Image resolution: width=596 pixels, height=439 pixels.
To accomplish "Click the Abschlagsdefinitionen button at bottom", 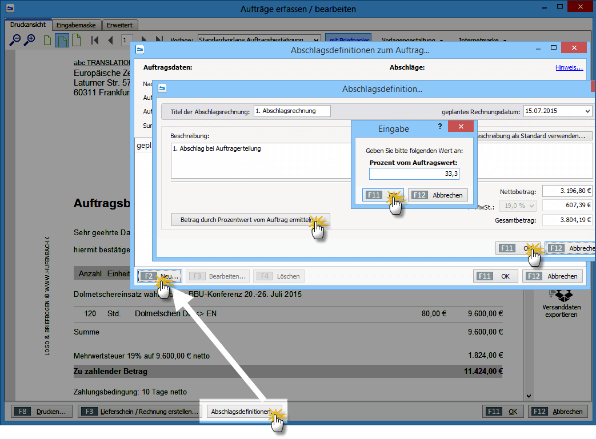I will click(242, 411).
